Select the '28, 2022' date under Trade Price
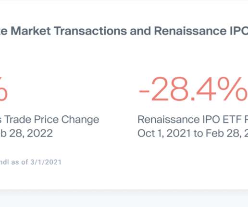 pyautogui.click(x=31, y=134)
